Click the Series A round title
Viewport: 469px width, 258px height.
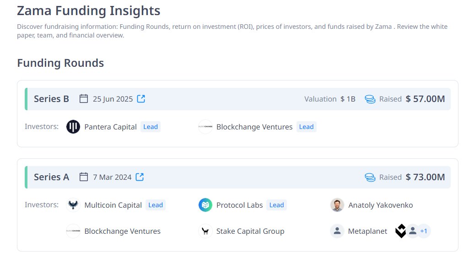pyautogui.click(x=51, y=177)
